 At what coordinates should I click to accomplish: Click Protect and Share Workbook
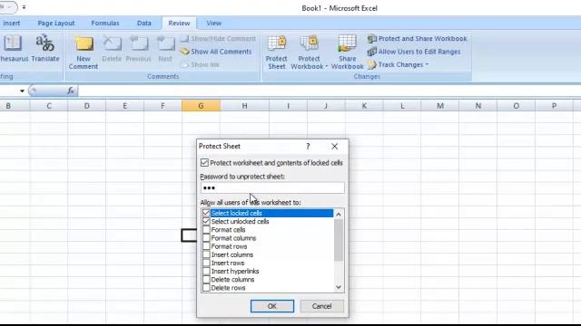(418, 38)
